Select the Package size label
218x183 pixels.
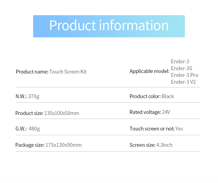[x=30, y=145]
